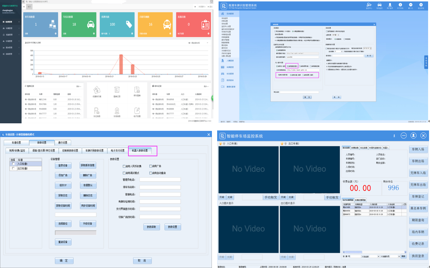Viewport: 430px width, 268px height.
Task: Click the 管理员电话 input field
Action: [160, 180]
